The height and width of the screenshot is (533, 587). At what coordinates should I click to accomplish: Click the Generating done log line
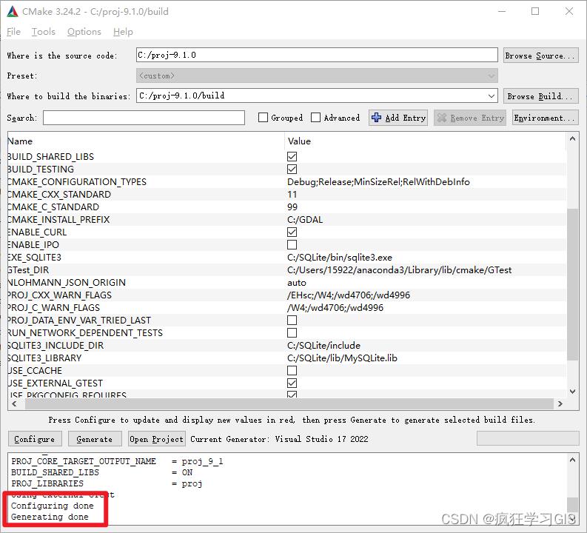pyautogui.click(x=50, y=517)
